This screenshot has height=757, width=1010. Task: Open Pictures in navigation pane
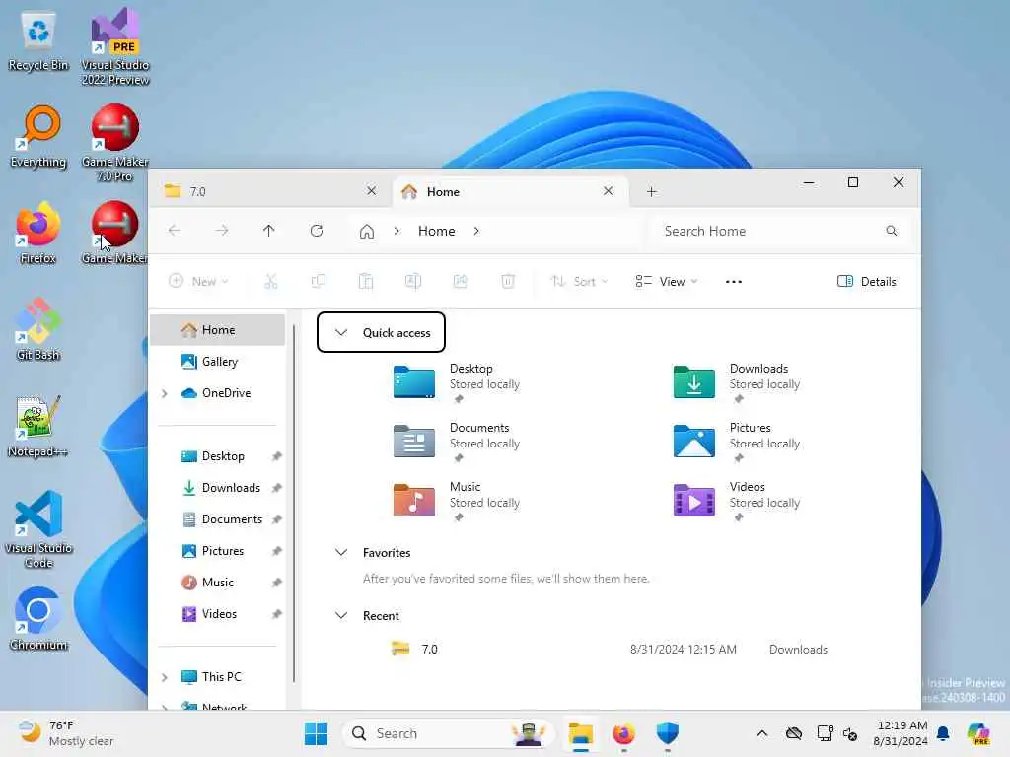point(218,551)
